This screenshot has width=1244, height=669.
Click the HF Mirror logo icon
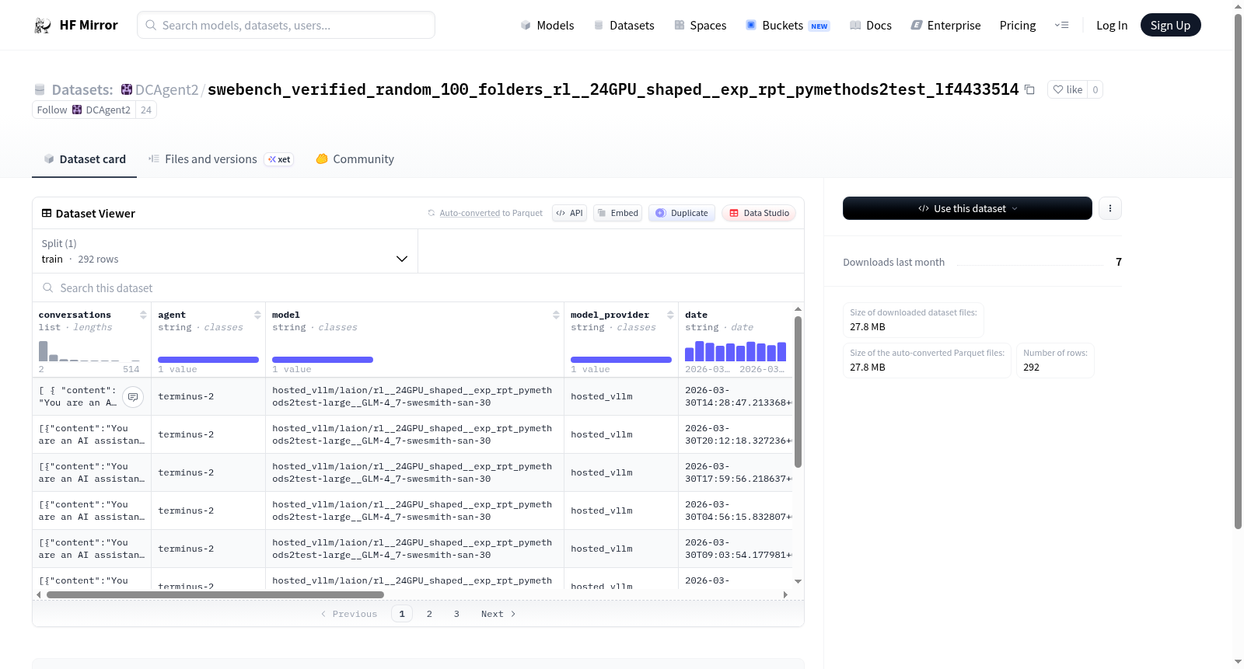click(43, 26)
